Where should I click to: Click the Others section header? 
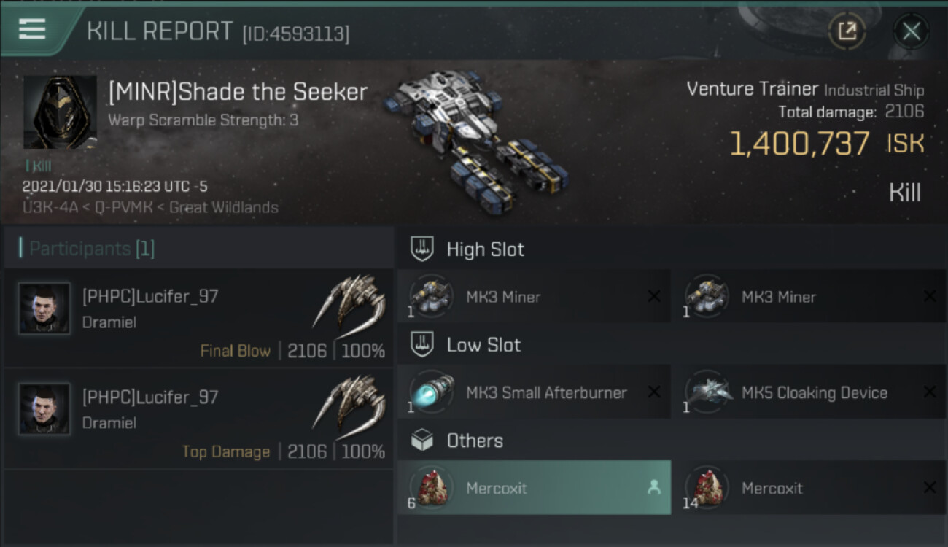tap(475, 441)
